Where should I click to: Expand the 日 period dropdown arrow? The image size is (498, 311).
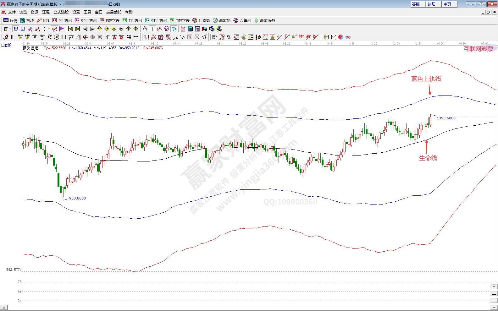10,29
